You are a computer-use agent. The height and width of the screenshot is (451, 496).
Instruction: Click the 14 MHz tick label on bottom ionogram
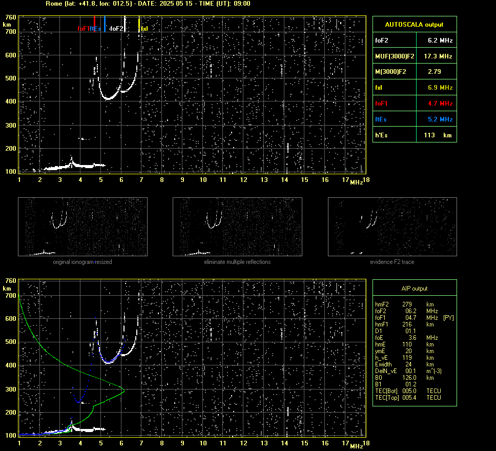pyautogui.click(x=285, y=443)
